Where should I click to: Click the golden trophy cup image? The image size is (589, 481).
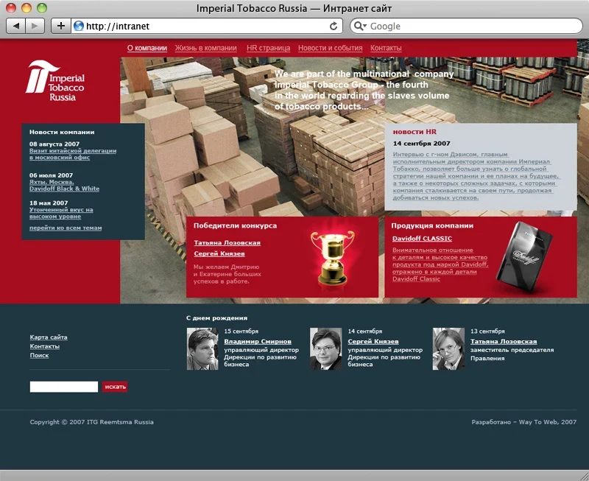[333, 259]
